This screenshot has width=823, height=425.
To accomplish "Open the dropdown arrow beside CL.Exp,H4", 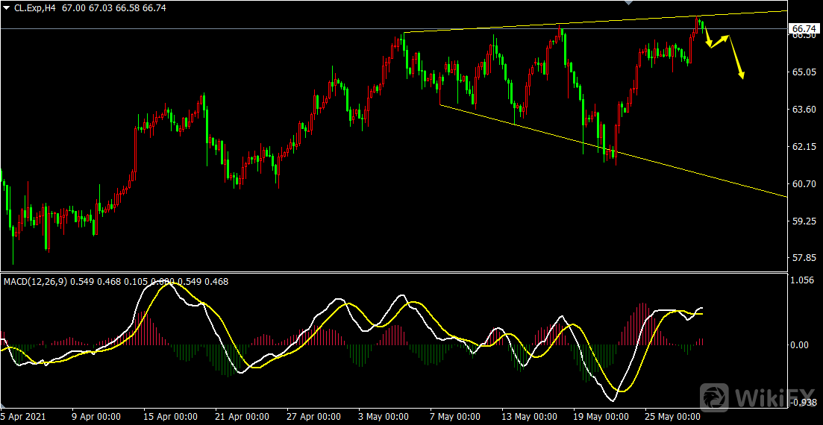I will [x=7, y=7].
